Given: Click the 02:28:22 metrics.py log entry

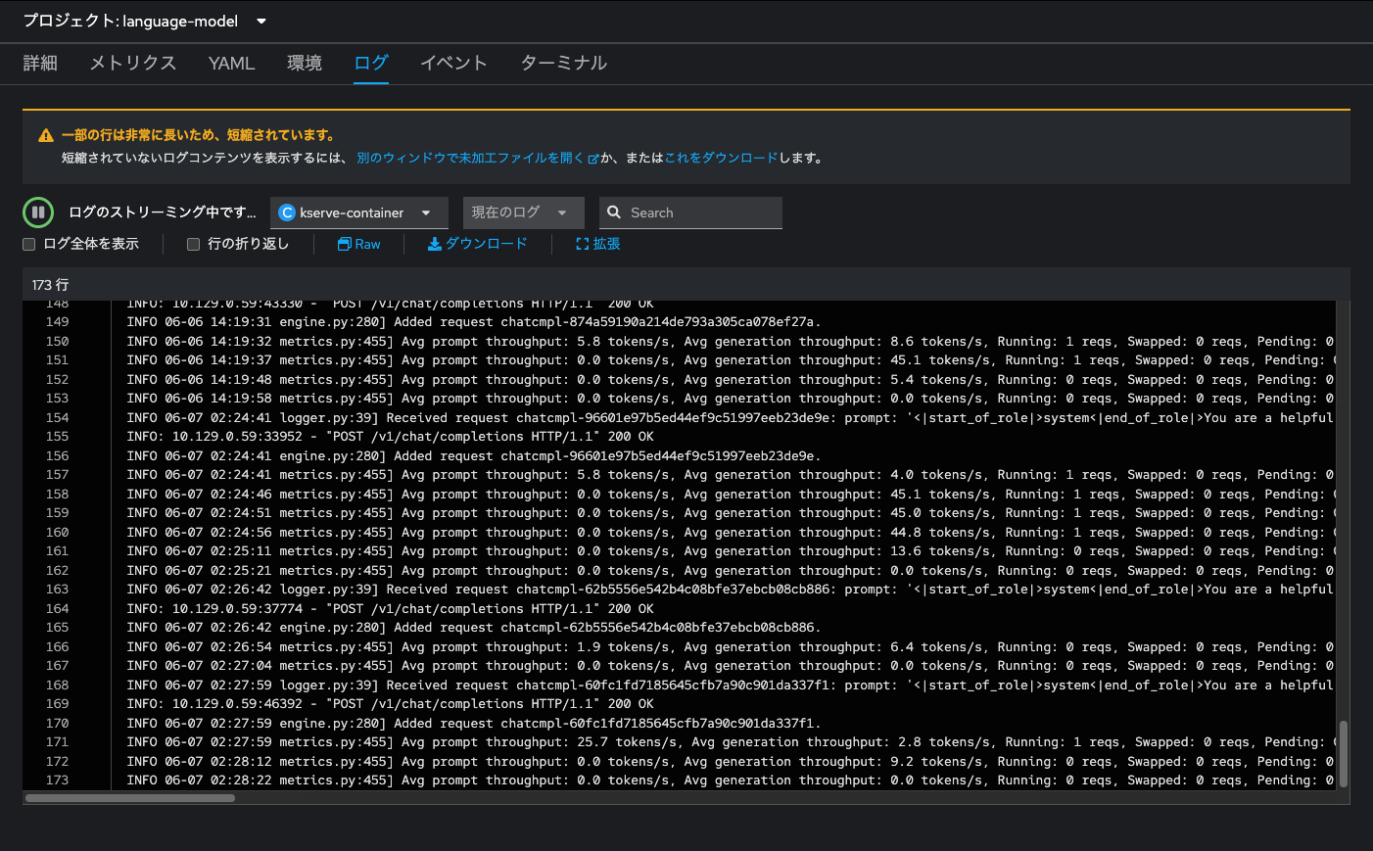Looking at the screenshot, I should 730,780.
